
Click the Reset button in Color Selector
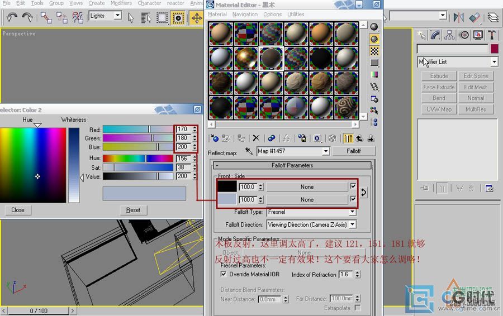[x=133, y=210]
